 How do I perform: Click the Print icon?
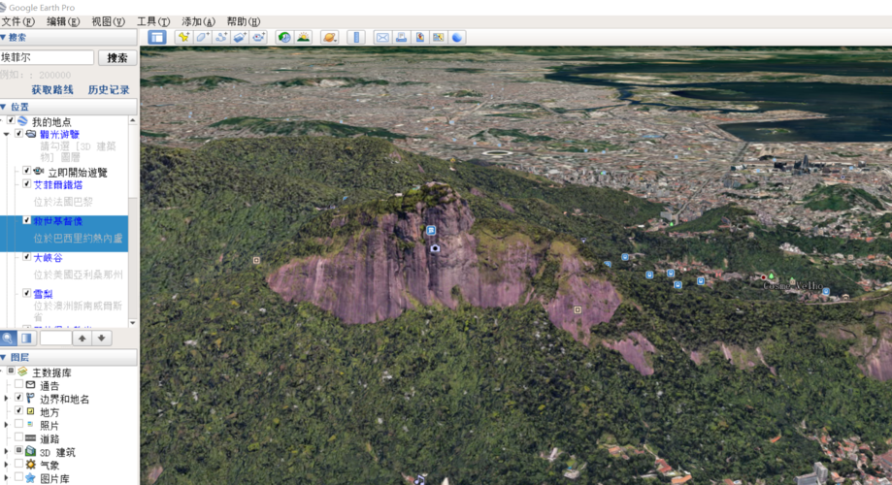pyautogui.click(x=401, y=38)
